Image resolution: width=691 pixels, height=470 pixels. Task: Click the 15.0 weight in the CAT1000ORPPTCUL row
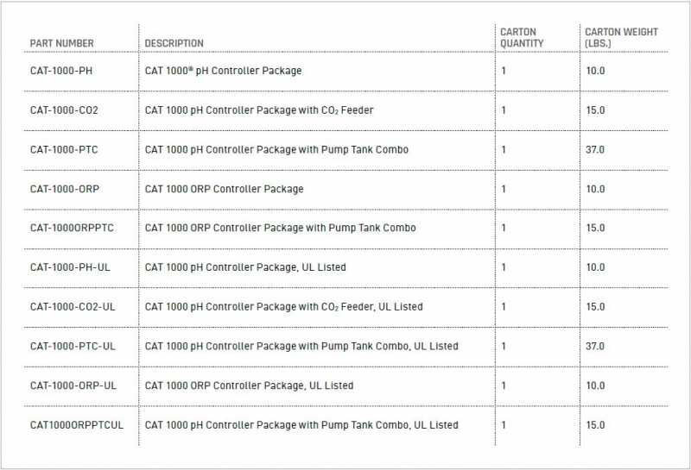click(595, 425)
